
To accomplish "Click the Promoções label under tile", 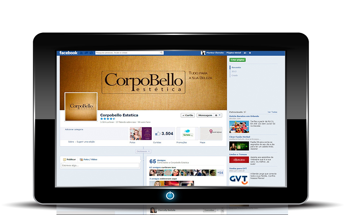I will [182, 142].
